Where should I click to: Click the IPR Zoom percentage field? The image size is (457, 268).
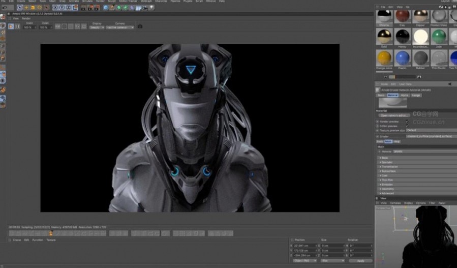pyautogui.click(x=45, y=27)
